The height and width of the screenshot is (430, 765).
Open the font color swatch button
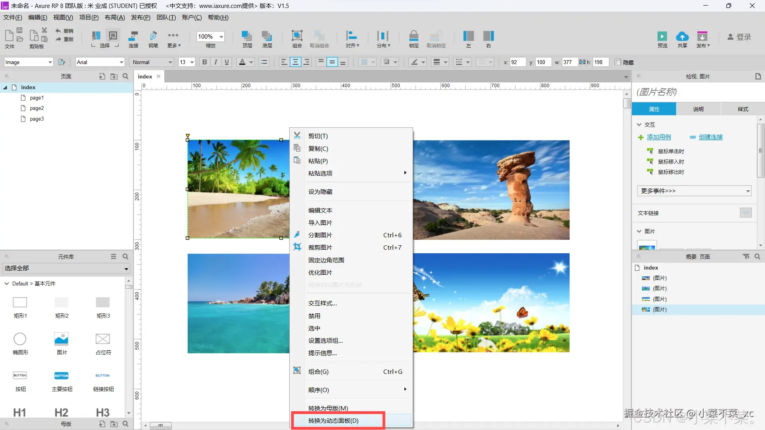click(x=242, y=62)
